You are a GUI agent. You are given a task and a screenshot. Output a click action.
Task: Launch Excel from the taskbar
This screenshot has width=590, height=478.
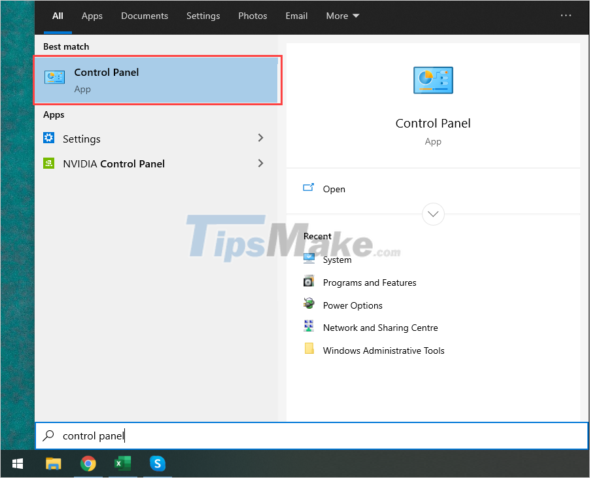122,464
